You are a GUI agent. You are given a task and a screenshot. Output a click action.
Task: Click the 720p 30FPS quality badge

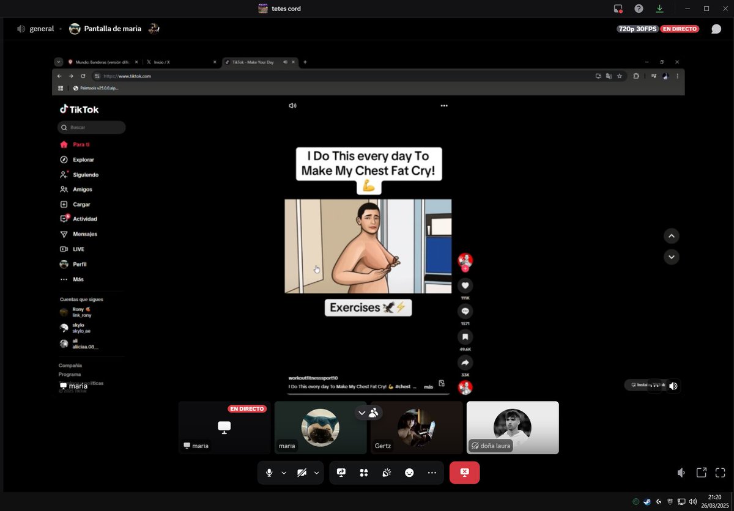pyautogui.click(x=637, y=29)
